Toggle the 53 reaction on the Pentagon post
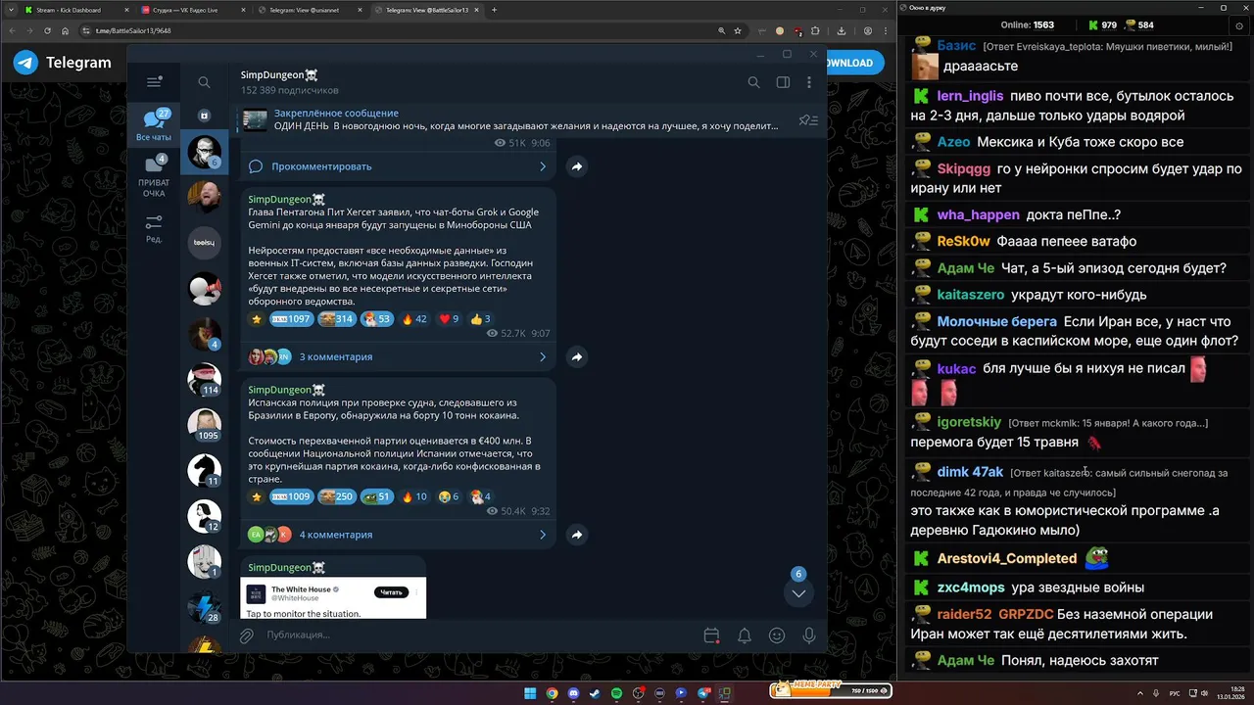This screenshot has height=705, width=1254. click(x=376, y=319)
